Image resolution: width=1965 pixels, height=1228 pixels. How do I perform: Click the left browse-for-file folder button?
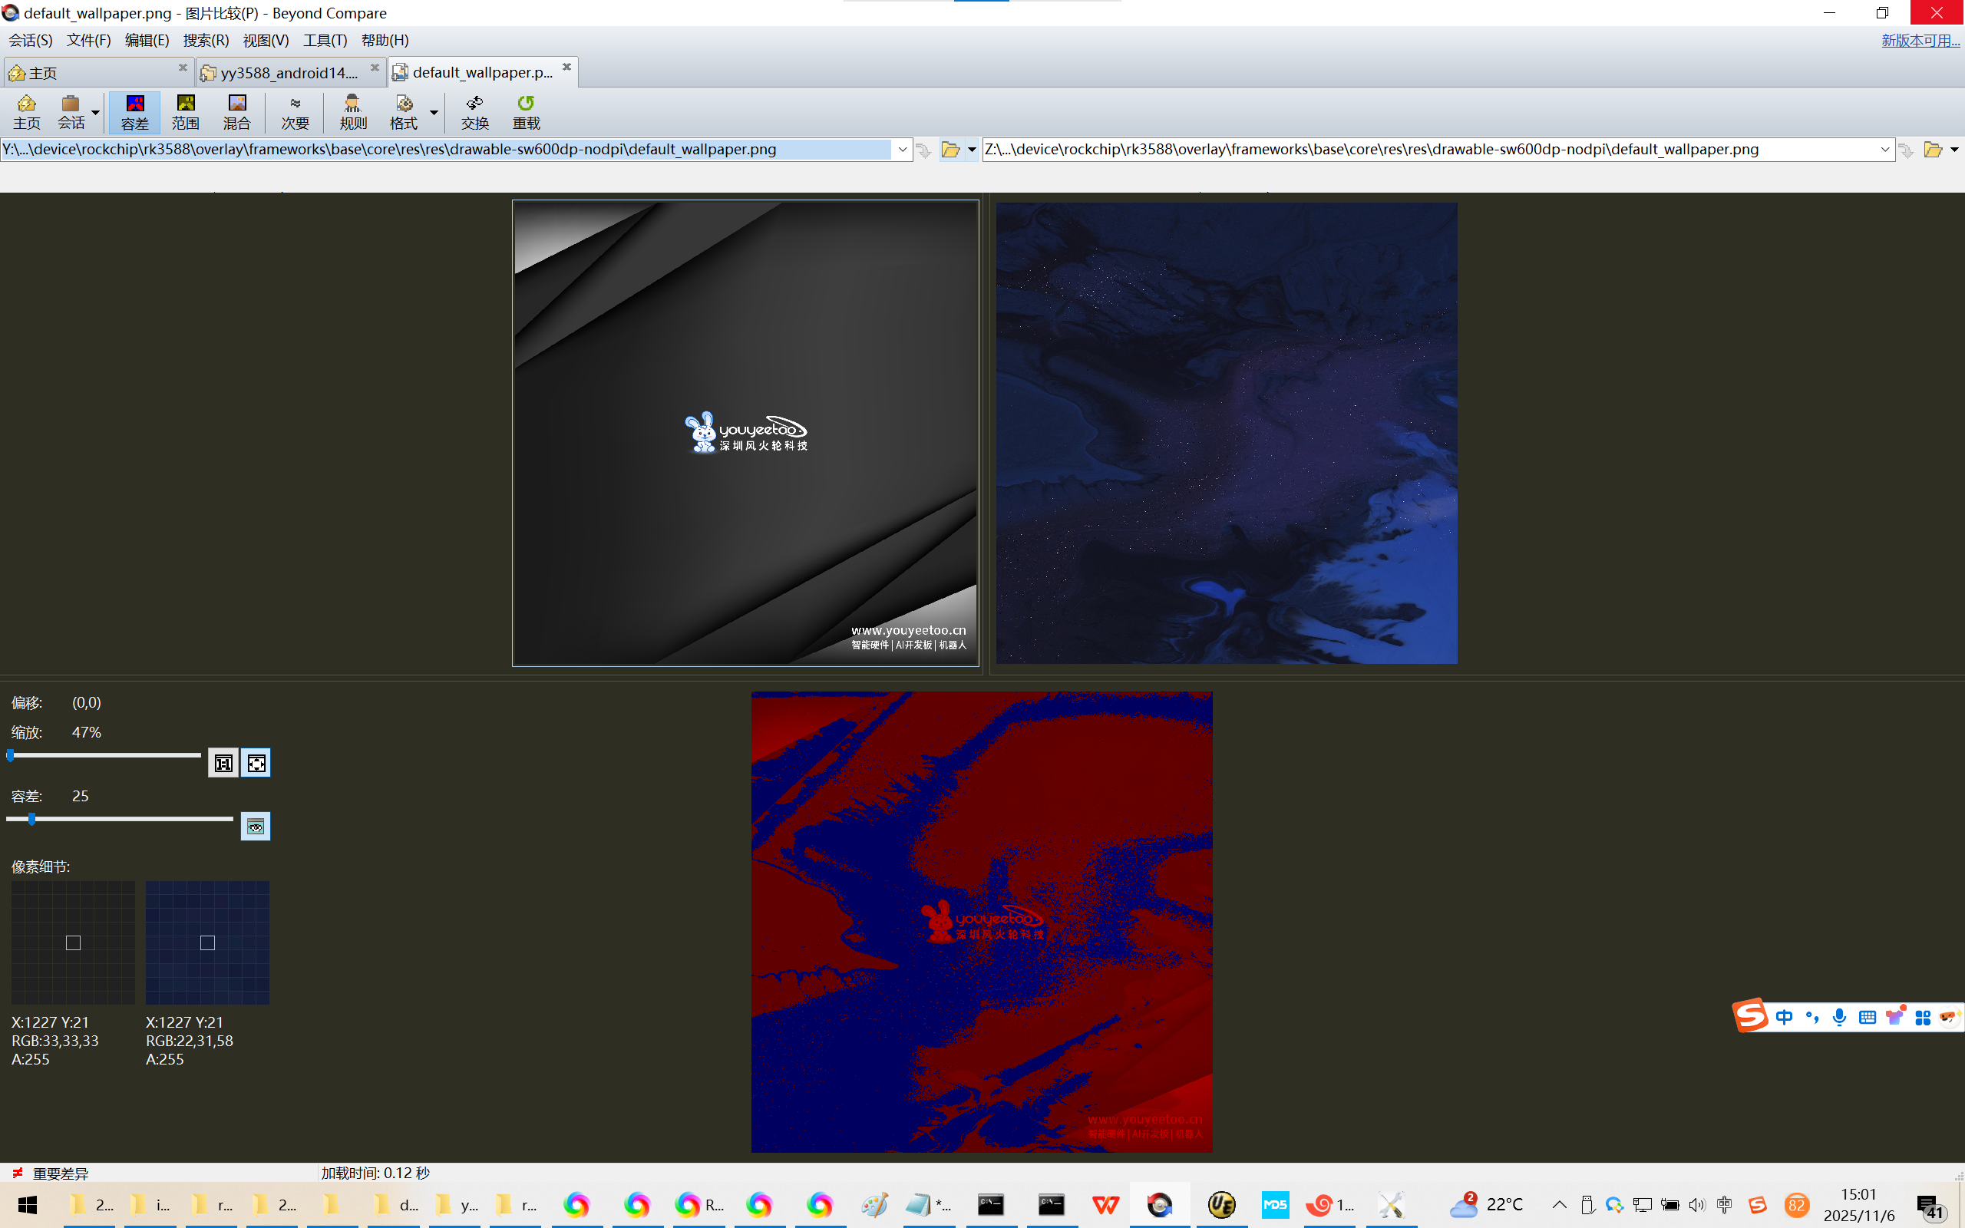(950, 150)
